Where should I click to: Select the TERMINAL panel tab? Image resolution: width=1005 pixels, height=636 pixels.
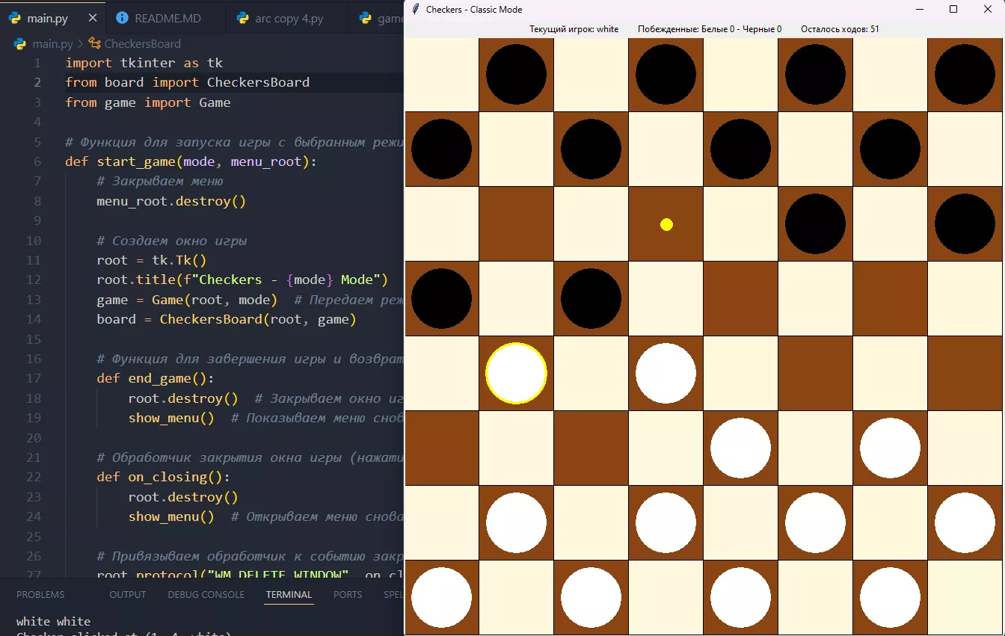click(x=289, y=595)
